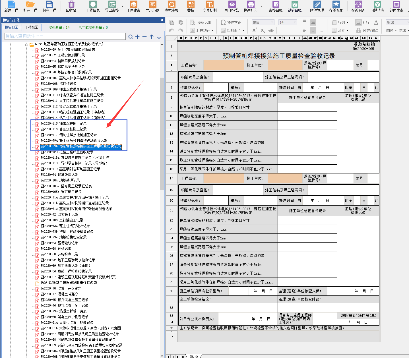Screen dimensions: 409x358
Task: Open 附件管理 attachment management
Action: (317, 6)
